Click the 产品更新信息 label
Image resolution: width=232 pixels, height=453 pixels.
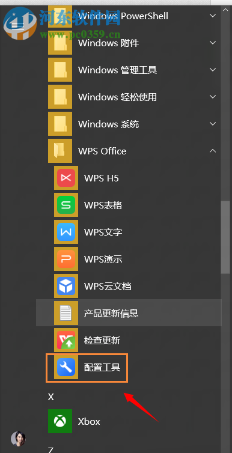click(x=111, y=313)
